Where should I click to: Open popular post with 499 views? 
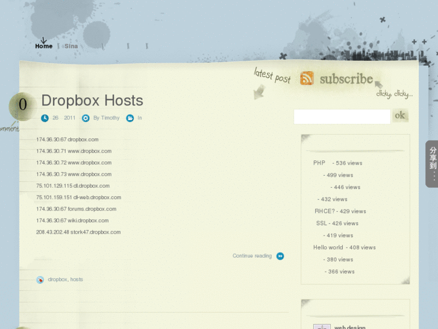click(338, 175)
